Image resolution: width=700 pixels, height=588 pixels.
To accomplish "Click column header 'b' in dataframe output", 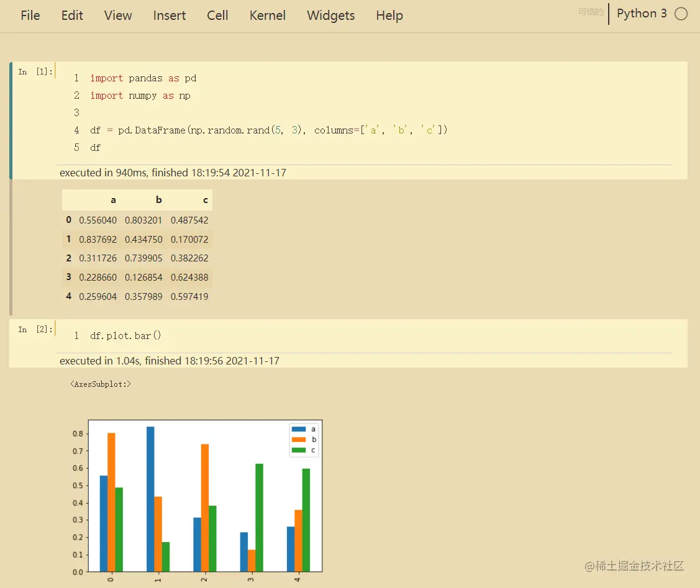I will (159, 200).
